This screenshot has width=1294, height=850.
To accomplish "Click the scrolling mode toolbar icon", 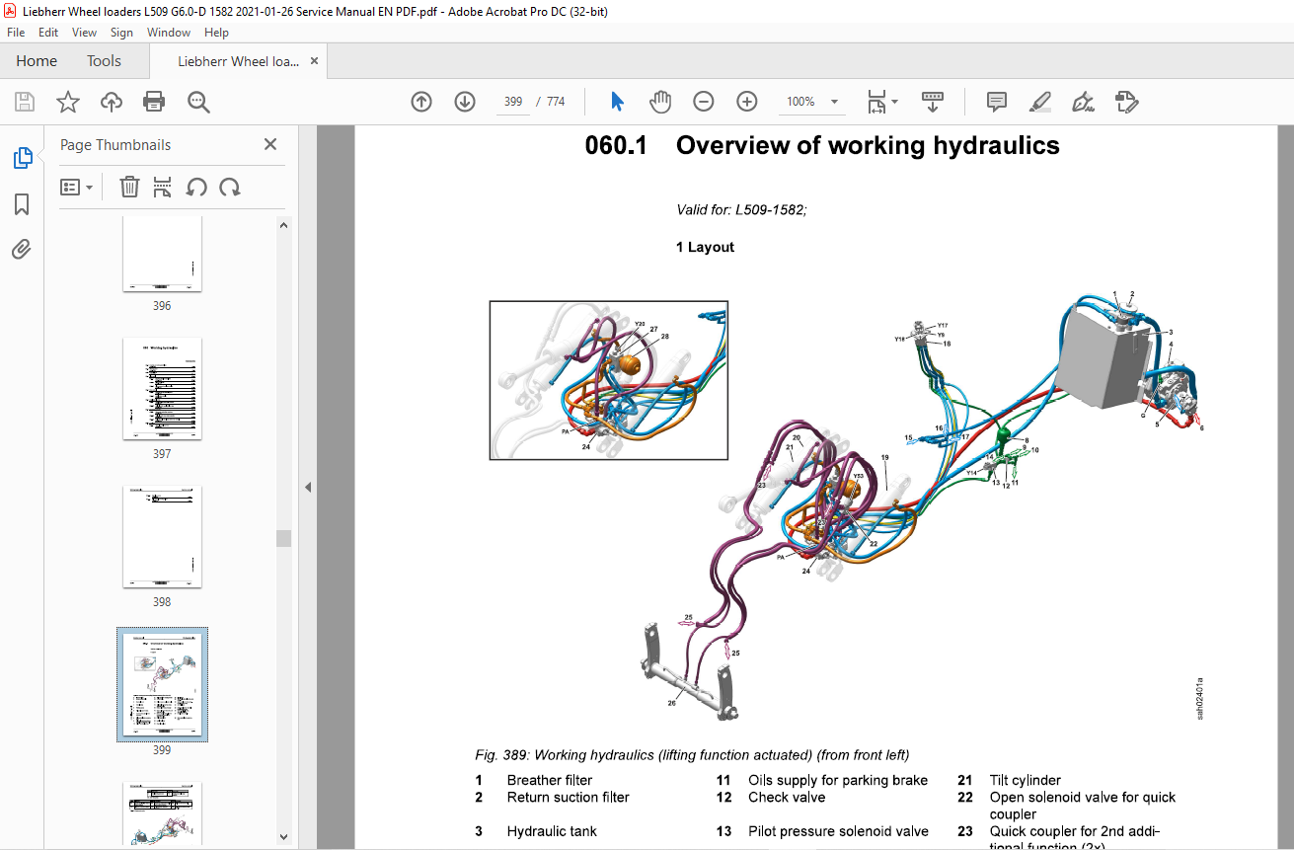I will (933, 102).
